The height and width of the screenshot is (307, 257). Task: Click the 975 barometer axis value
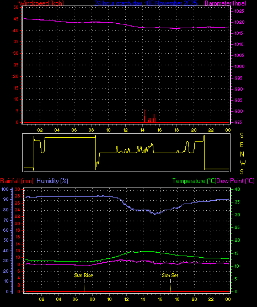[x=238, y=122]
